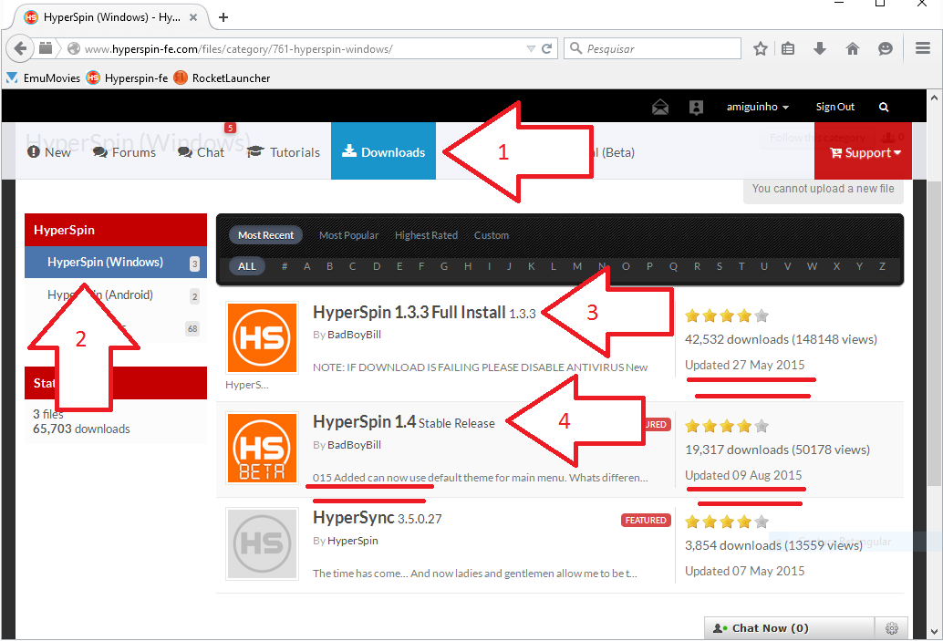Viewport: 943px width, 641px height.
Task: Click the scrollbar up arrow
Action: click(x=934, y=98)
